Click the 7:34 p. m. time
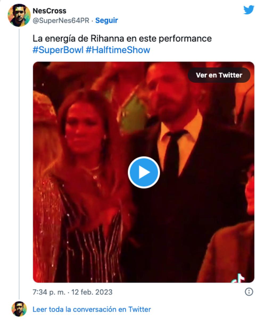This screenshot has height=319, width=261. coord(49,292)
